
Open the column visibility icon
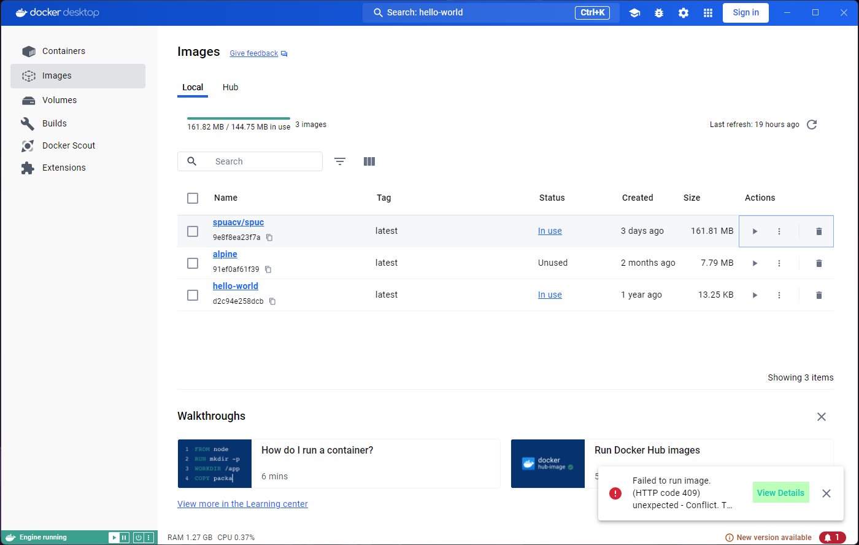[x=369, y=161]
